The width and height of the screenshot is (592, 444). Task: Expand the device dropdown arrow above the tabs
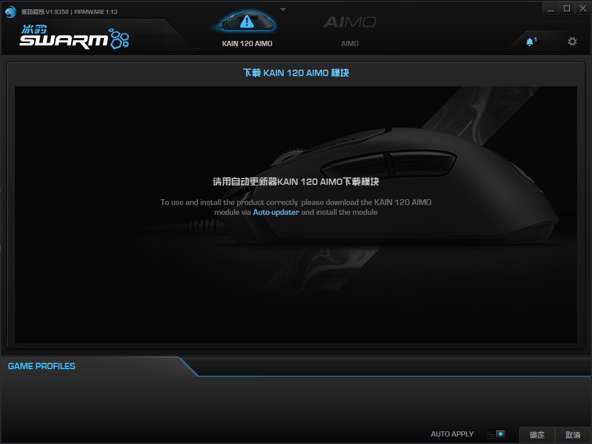[x=283, y=9]
